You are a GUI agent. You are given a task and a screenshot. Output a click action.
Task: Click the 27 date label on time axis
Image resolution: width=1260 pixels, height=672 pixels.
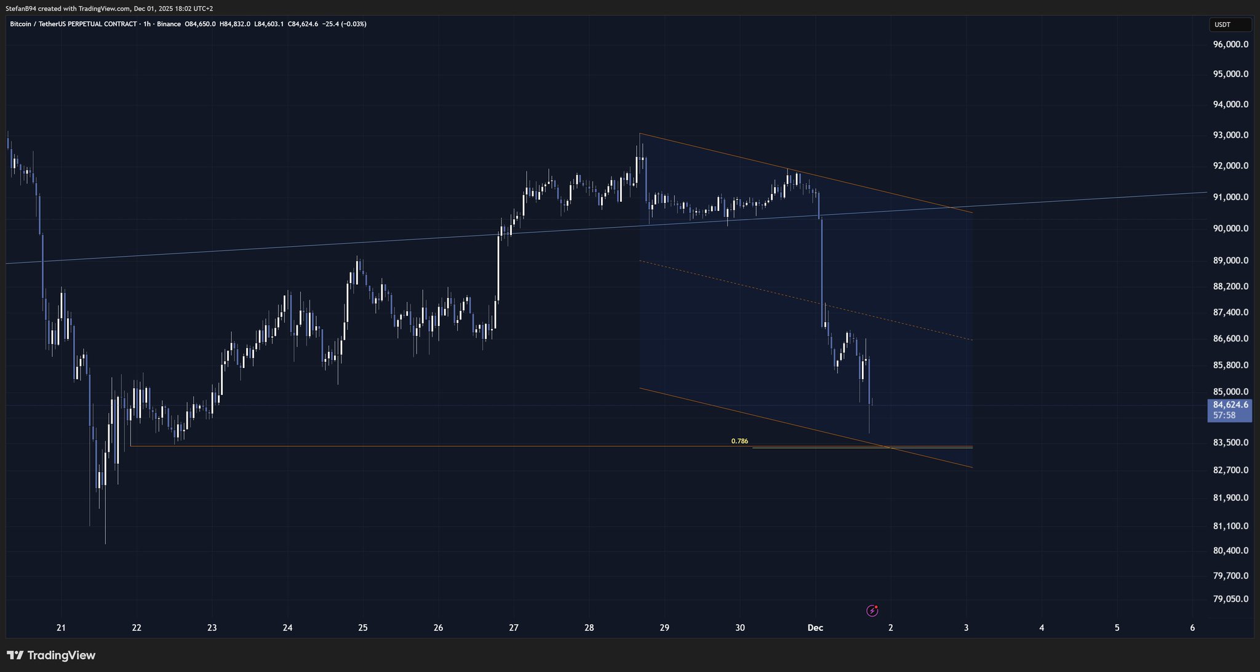(514, 628)
